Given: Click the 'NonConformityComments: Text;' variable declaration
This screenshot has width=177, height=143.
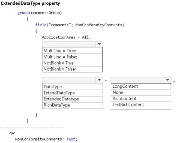Looking at the screenshot, I should (46, 139).
